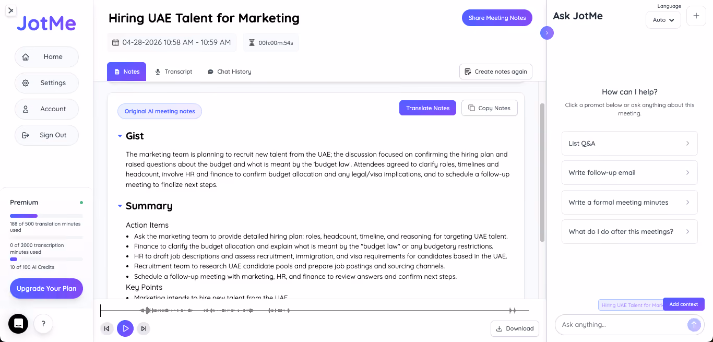713x342 pixels.
Task: Click the Hiring UAE Talent context chip
Action: coord(631,305)
